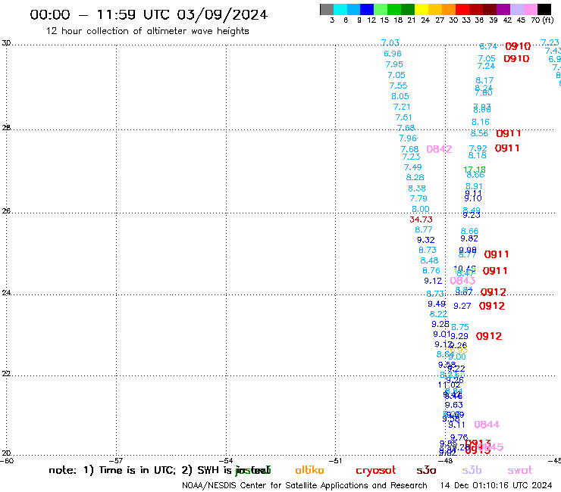Click the pink swatch in the color scale
Image resolution: width=561 pixels, height=492 pixels.
(x=530, y=9)
